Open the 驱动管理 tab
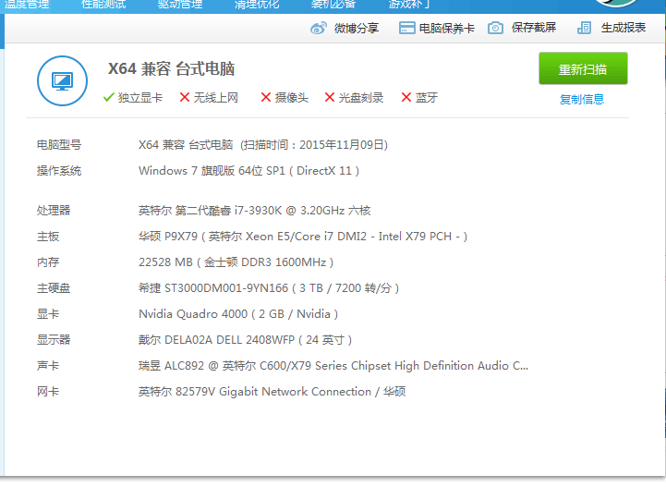 180,5
